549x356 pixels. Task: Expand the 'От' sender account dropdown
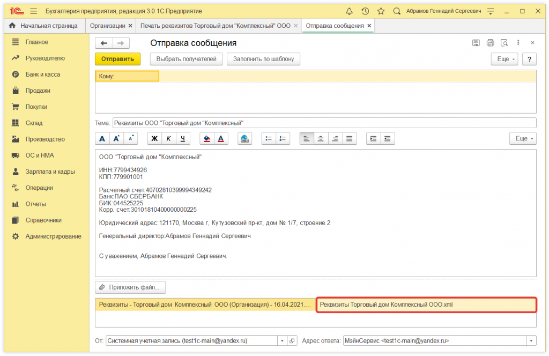point(283,340)
